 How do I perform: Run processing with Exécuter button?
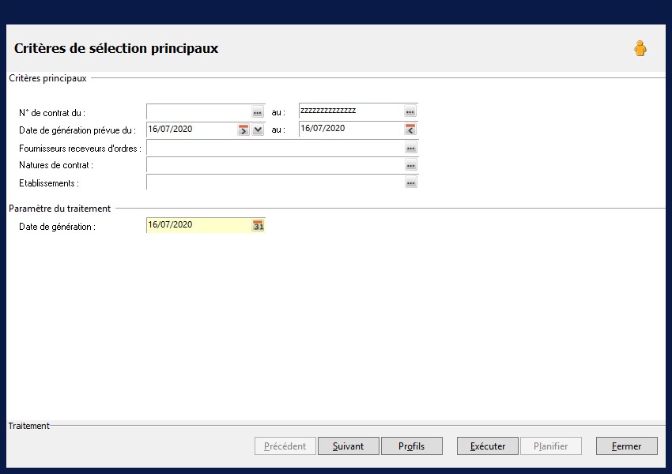point(488,446)
